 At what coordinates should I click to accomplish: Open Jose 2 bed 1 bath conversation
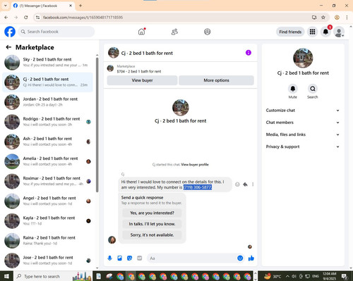pyautogui.click(x=47, y=261)
